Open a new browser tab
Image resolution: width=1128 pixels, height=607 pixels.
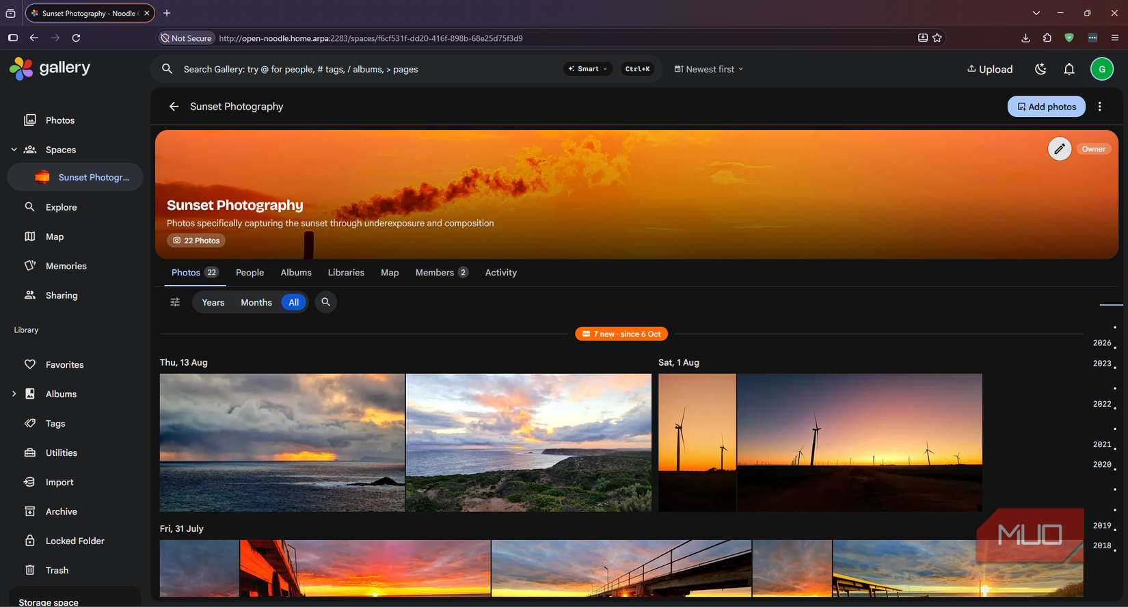pyautogui.click(x=167, y=13)
